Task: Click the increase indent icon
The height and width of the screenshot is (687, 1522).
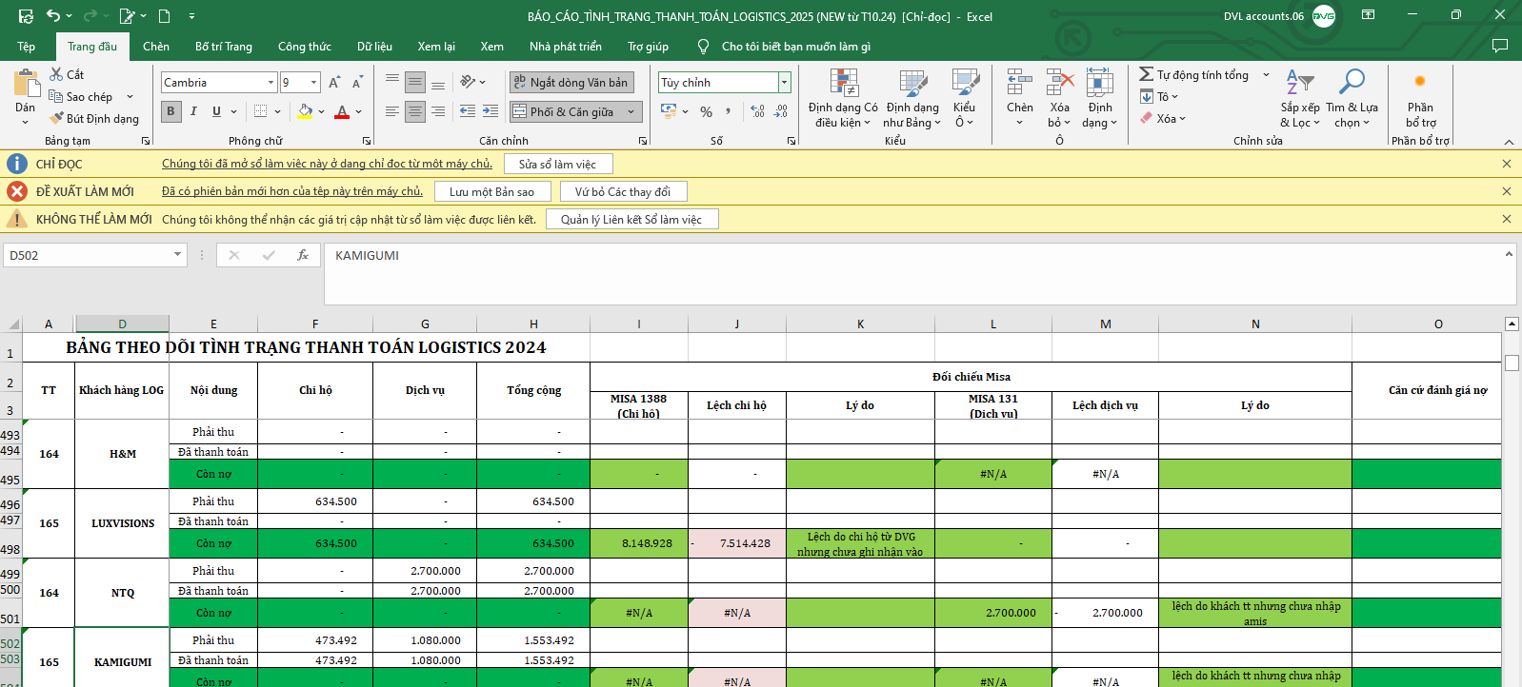Action: (491, 111)
